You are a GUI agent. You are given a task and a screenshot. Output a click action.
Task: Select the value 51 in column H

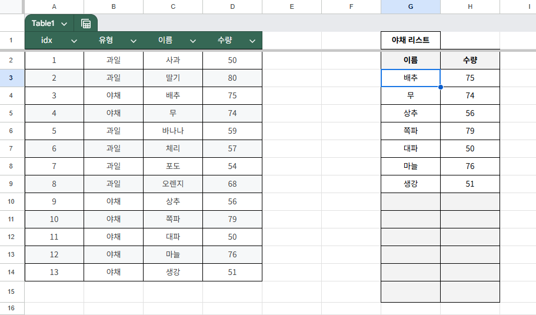click(470, 184)
